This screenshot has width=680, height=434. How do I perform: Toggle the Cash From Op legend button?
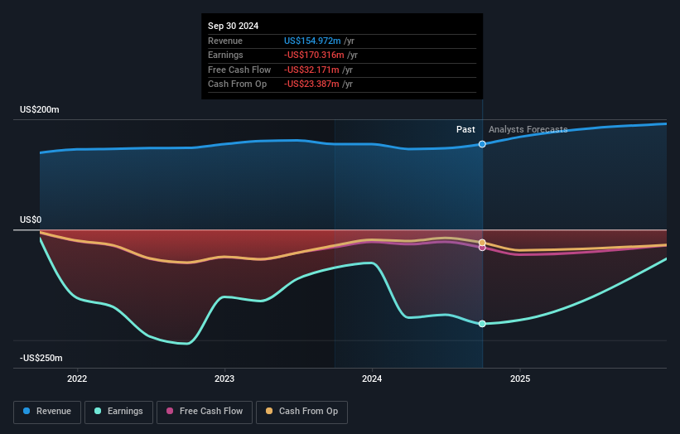click(x=301, y=412)
